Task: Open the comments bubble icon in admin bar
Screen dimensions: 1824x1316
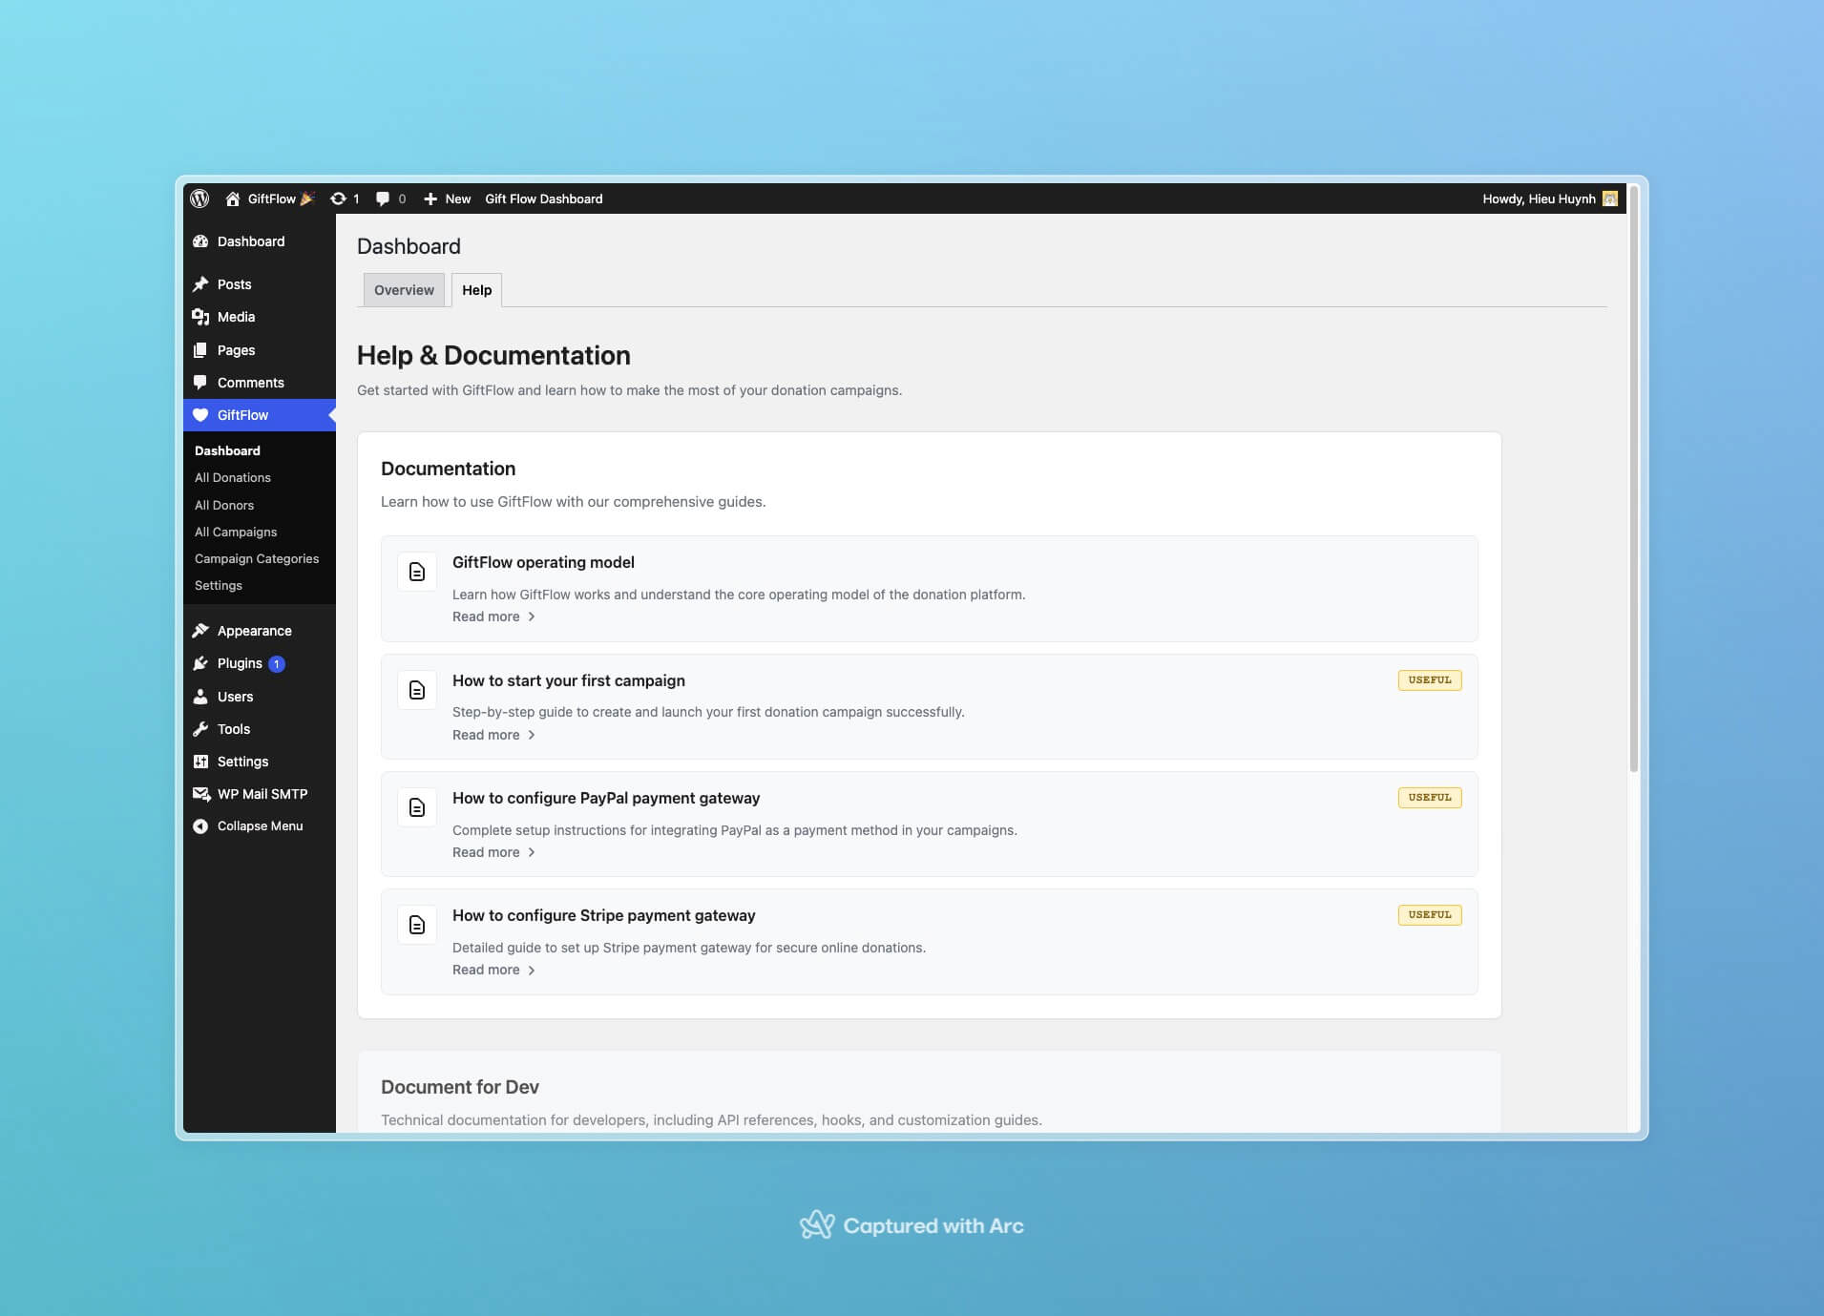Action: 383,198
